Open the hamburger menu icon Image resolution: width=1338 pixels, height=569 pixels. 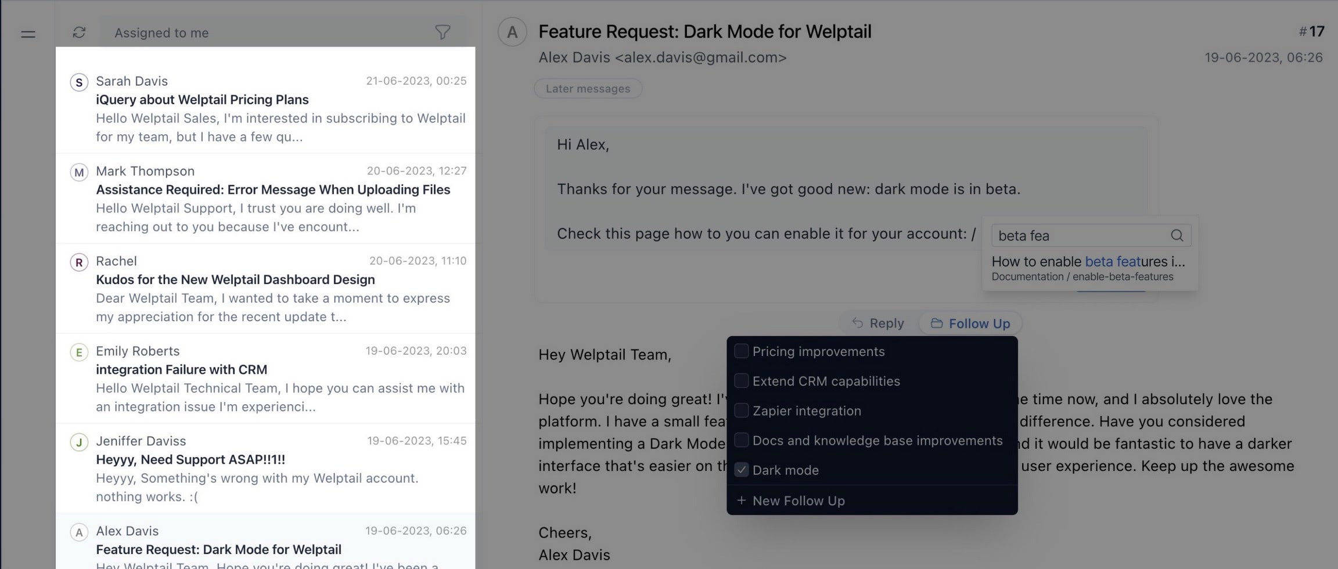click(28, 34)
